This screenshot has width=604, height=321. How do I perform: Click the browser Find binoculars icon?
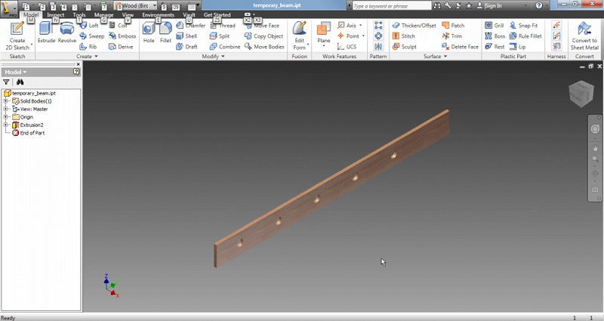coord(20,82)
